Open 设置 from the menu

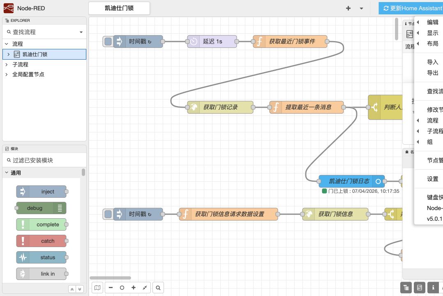click(x=429, y=179)
